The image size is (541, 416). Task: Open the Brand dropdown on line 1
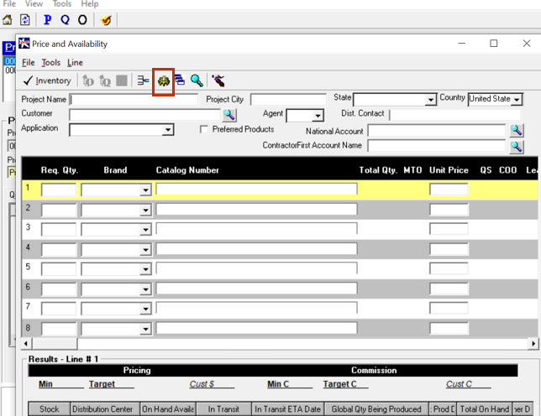[145, 190]
